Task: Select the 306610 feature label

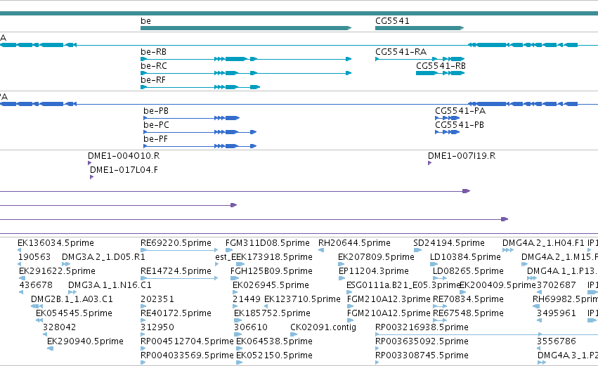Action: point(251,328)
